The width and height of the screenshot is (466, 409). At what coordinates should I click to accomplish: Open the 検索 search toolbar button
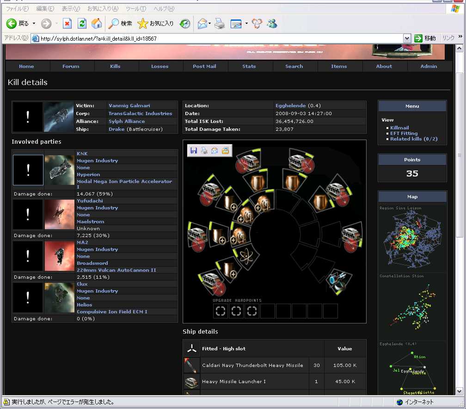pos(120,24)
